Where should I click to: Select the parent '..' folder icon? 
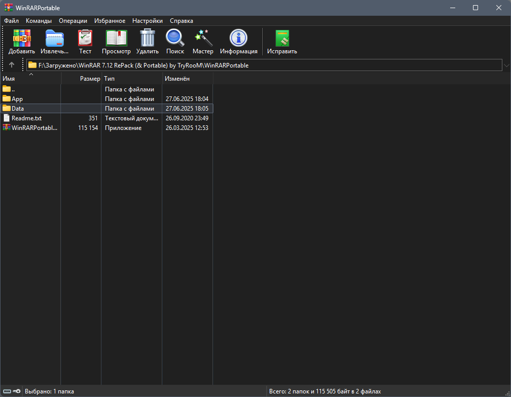click(7, 89)
